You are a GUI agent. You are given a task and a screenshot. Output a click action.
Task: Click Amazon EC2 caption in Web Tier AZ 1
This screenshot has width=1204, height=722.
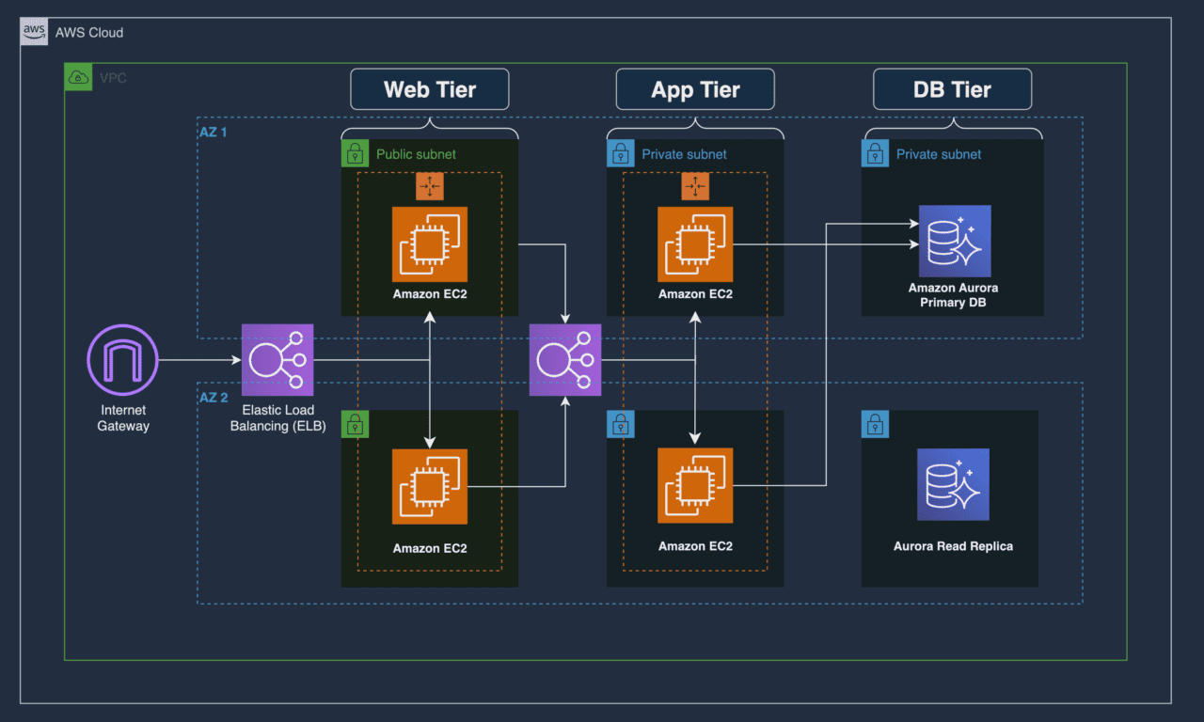tap(430, 294)
